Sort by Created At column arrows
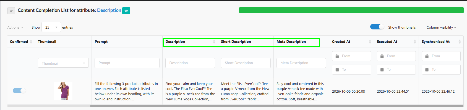This screenshot has height=110, width=467. pyautogui.click(x=370, y=42)
